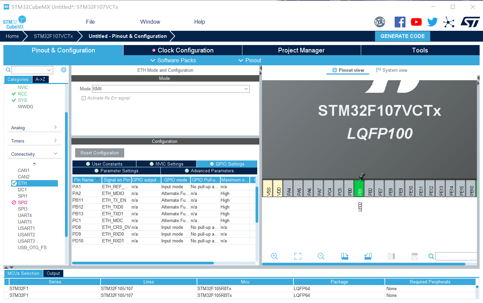Select the green PB1 pin labeled LED2
Screen dimensions: 483x303
(x=360, y=189)
